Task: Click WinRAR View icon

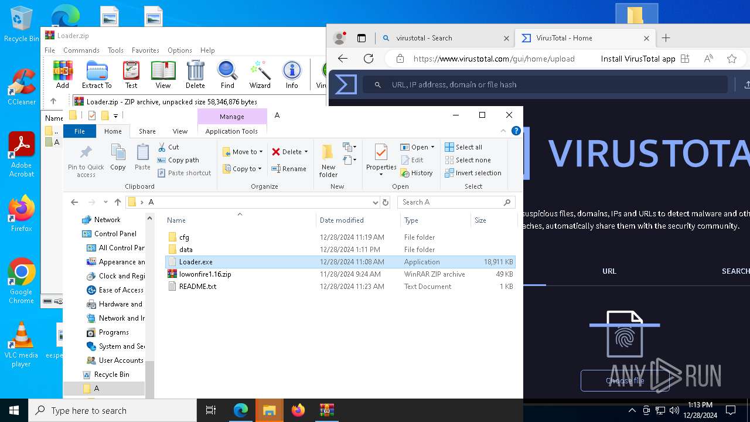Action: pos(163,74)
